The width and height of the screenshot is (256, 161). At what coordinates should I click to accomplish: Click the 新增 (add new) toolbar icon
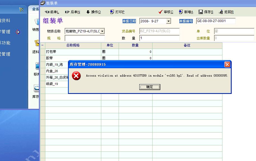coord(181,12)
